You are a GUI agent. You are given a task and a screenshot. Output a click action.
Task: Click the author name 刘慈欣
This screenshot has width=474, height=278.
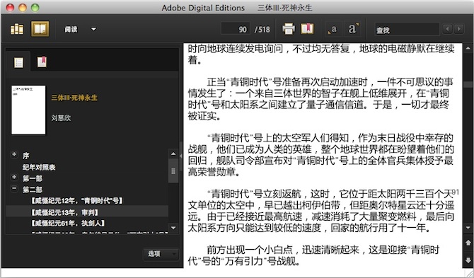pos(61,118)
